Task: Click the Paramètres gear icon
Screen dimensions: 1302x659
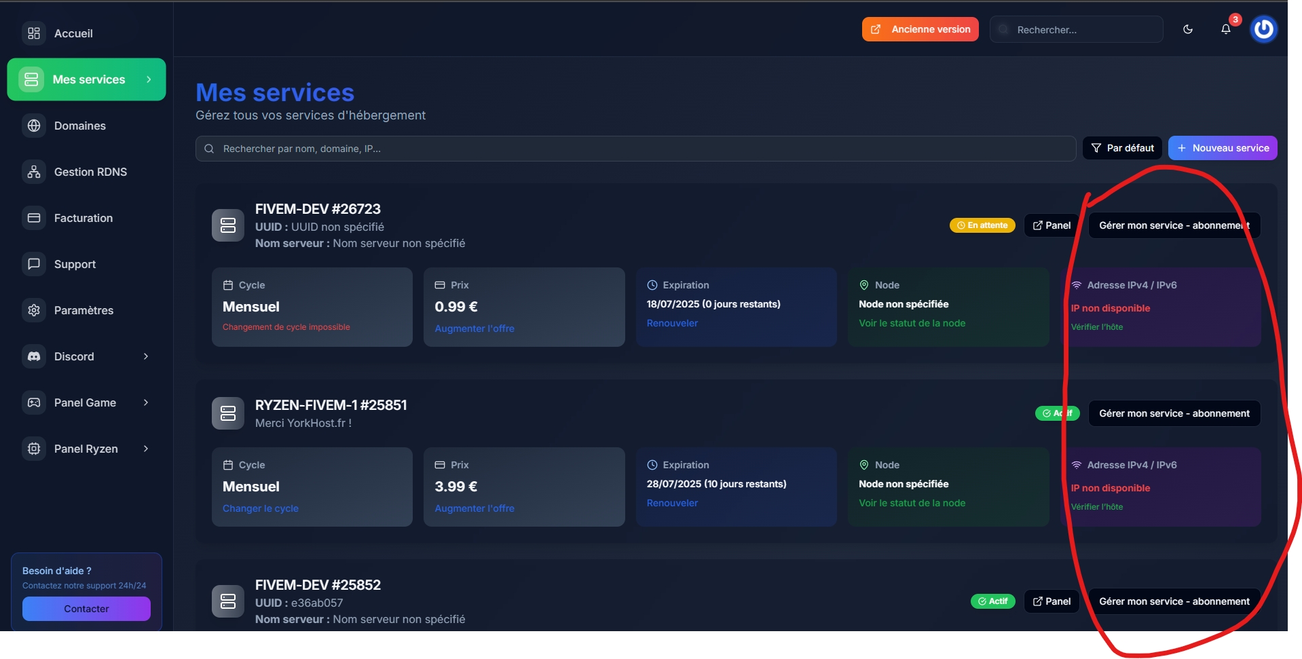Action: 34,310
